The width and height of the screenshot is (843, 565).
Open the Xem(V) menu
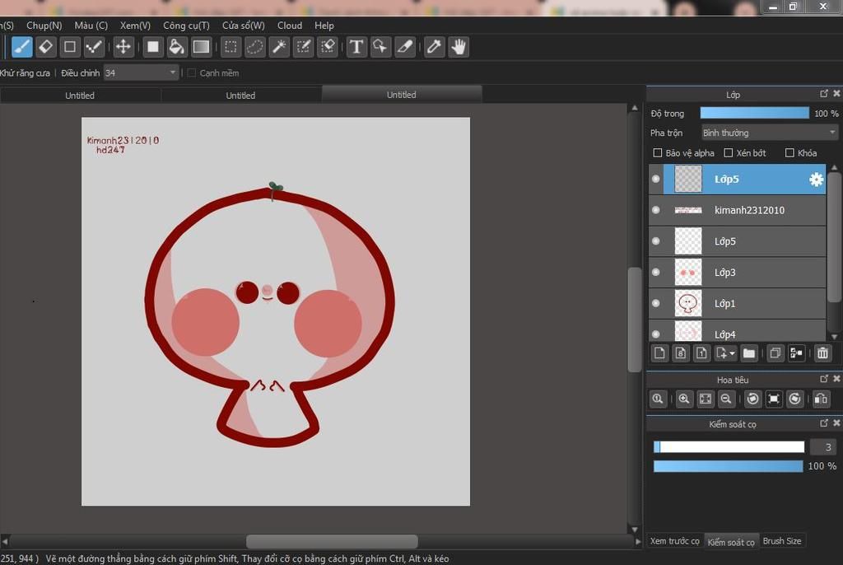(135, 26)
